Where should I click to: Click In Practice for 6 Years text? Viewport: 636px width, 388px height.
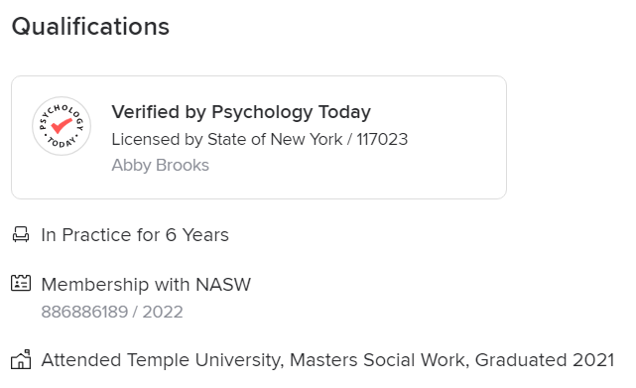coord(135,235)
